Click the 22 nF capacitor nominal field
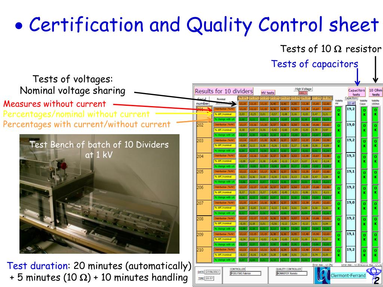 click(351, 103)
